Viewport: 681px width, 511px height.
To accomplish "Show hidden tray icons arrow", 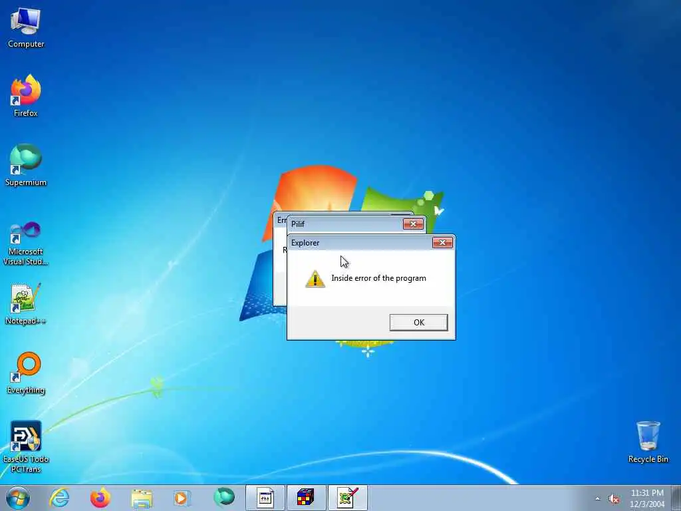I will coord(598,499).
